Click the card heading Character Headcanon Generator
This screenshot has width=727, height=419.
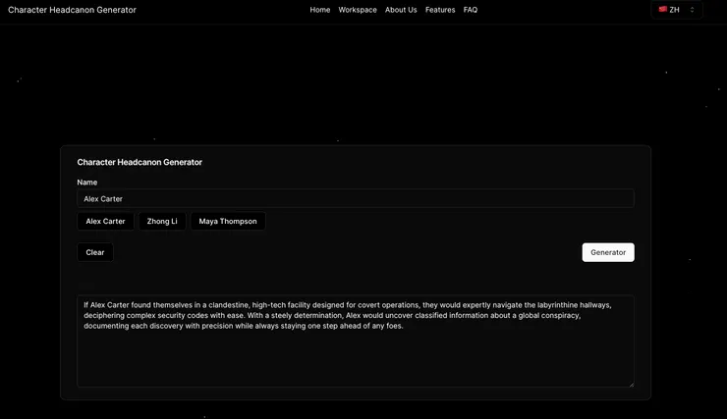coord(140,162)
